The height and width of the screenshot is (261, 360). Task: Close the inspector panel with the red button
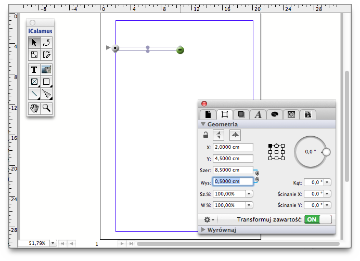pyautogui.click(x=204, y=104)
